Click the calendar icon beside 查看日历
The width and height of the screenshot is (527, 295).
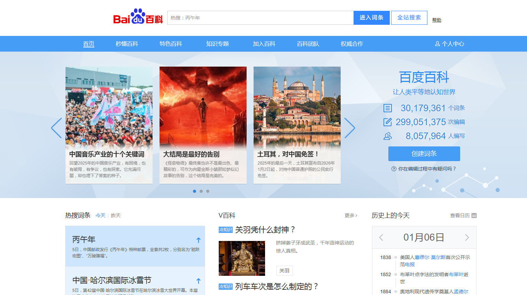coord(474,215)
